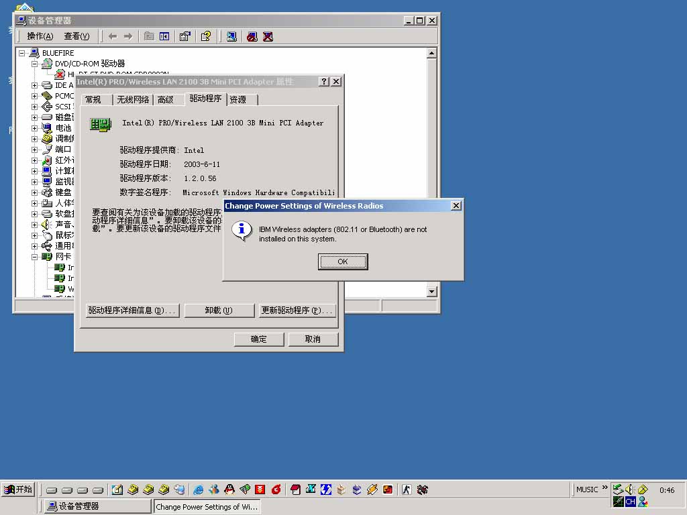Click the 确定 button in properties dialog
Viewport: 687px width, 515px height.
coord(259,339)
